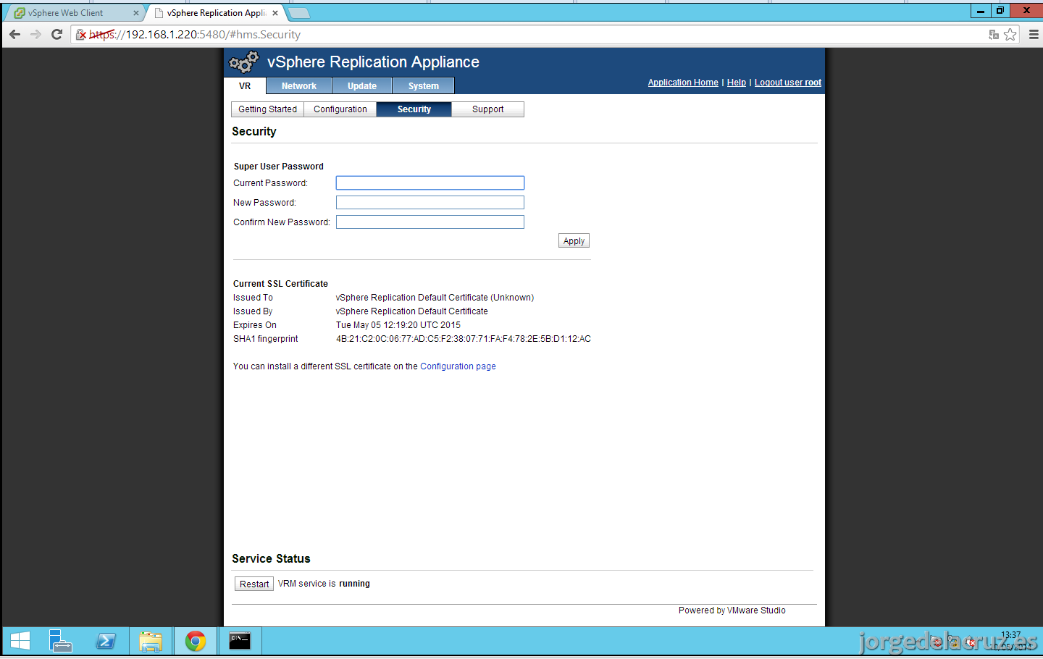Click the browser Back arrow
Viewport: 1043px width, 659px height.
(x=14, y=34)
